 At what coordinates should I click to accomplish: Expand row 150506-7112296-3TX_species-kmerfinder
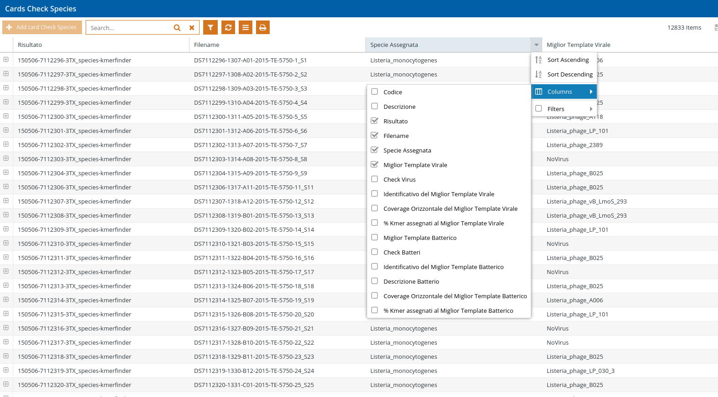(6, 60)
